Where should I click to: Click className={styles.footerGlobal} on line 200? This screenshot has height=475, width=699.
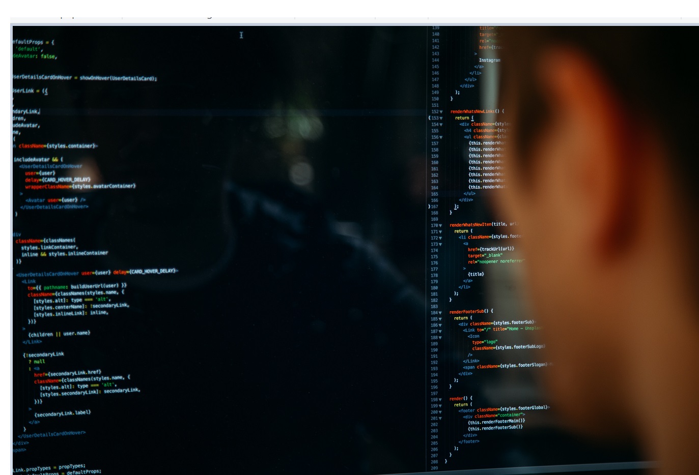[x=512, y=408]
